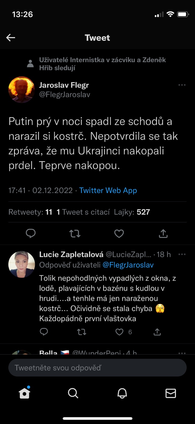
Task: Share Lucie Zapletalová's reply
Action: (157, 332)
